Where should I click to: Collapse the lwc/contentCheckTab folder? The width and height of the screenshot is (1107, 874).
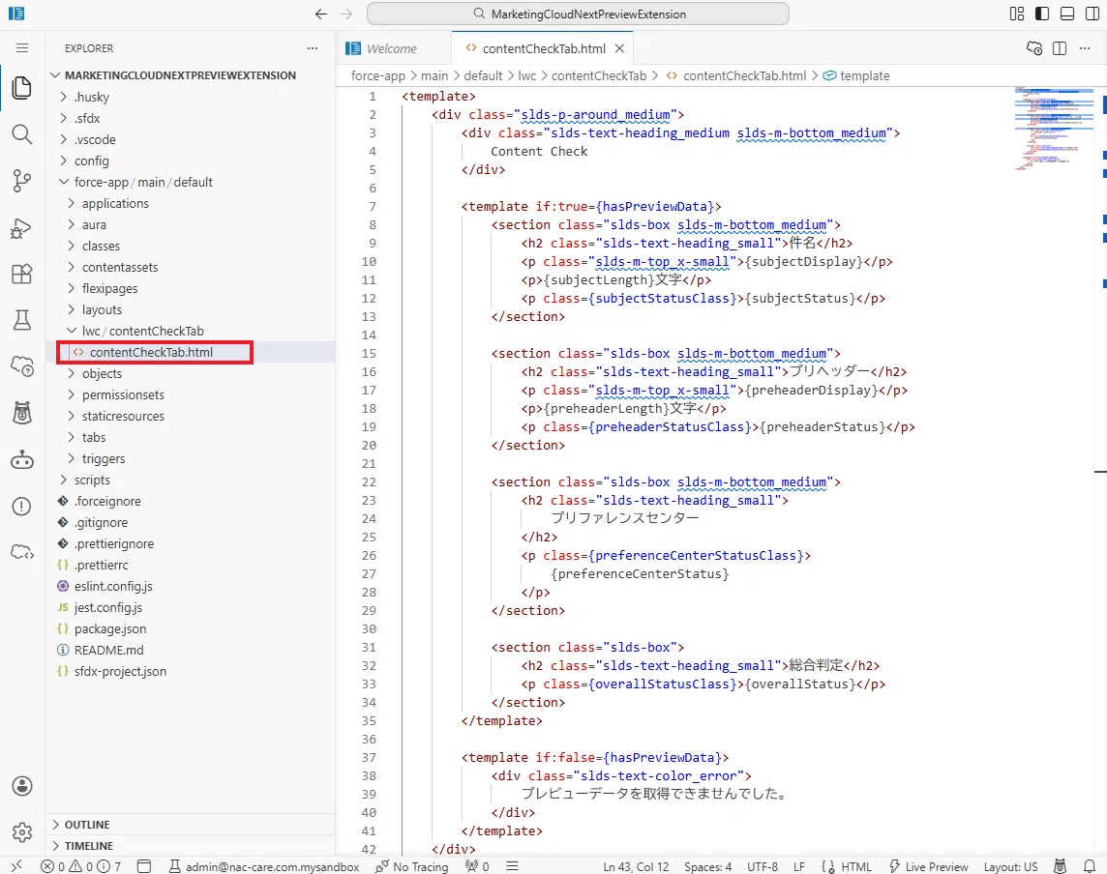pyautogui.click(x=190, y=331)
